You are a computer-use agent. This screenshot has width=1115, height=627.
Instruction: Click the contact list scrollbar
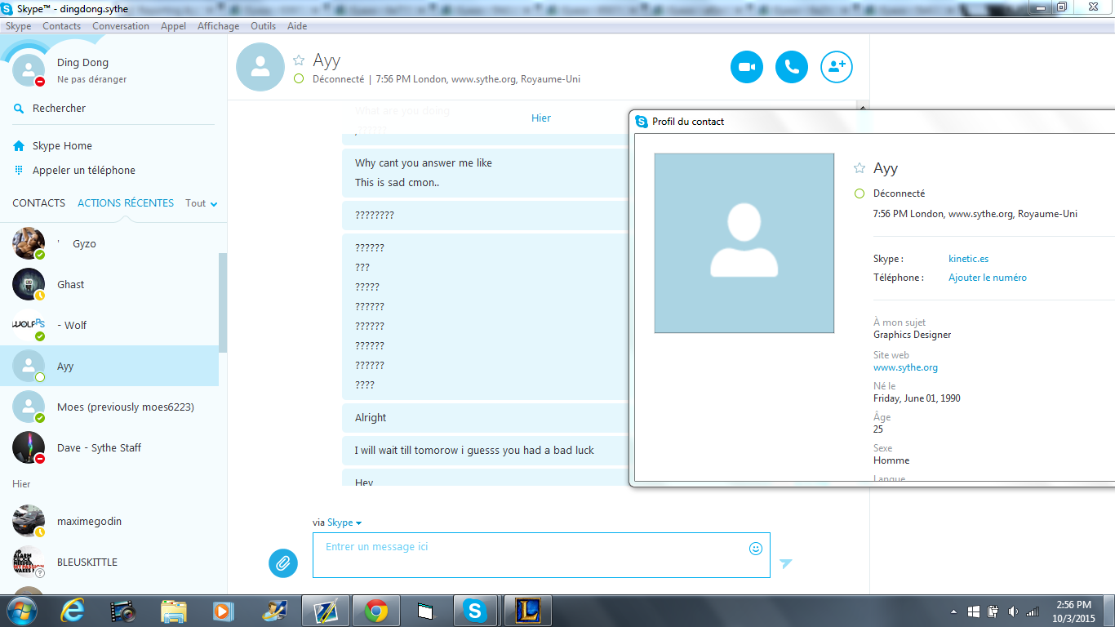click(x=223, y=302)
